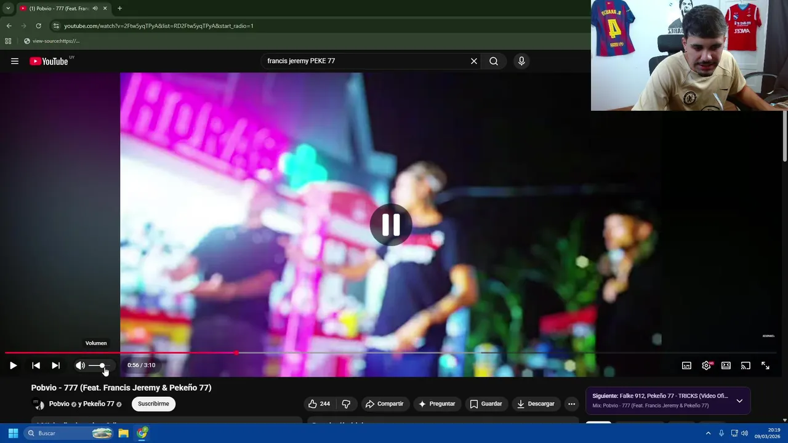View site information icon in address bar
The height and width of the screenshot is (443, 788).
[56, 26]
